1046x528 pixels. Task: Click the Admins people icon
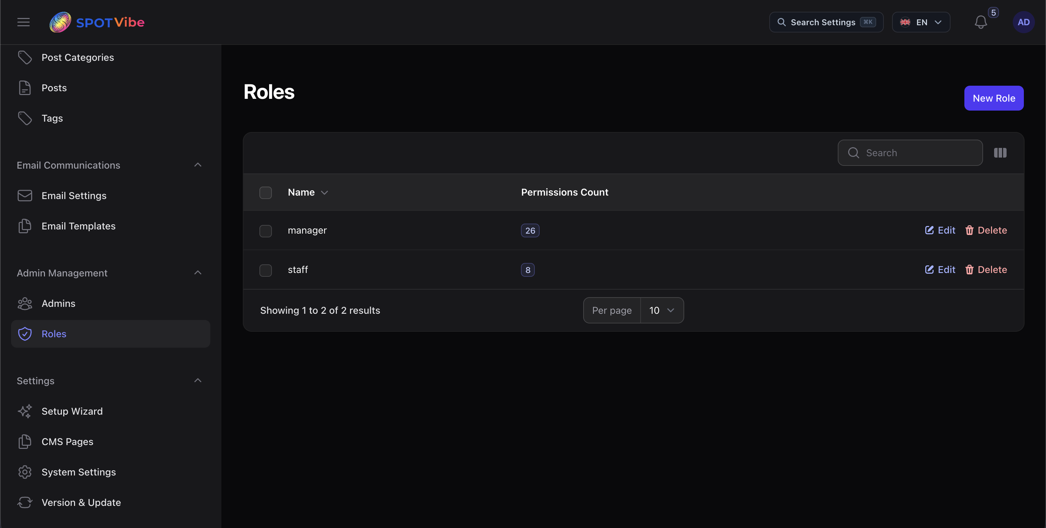25,304
